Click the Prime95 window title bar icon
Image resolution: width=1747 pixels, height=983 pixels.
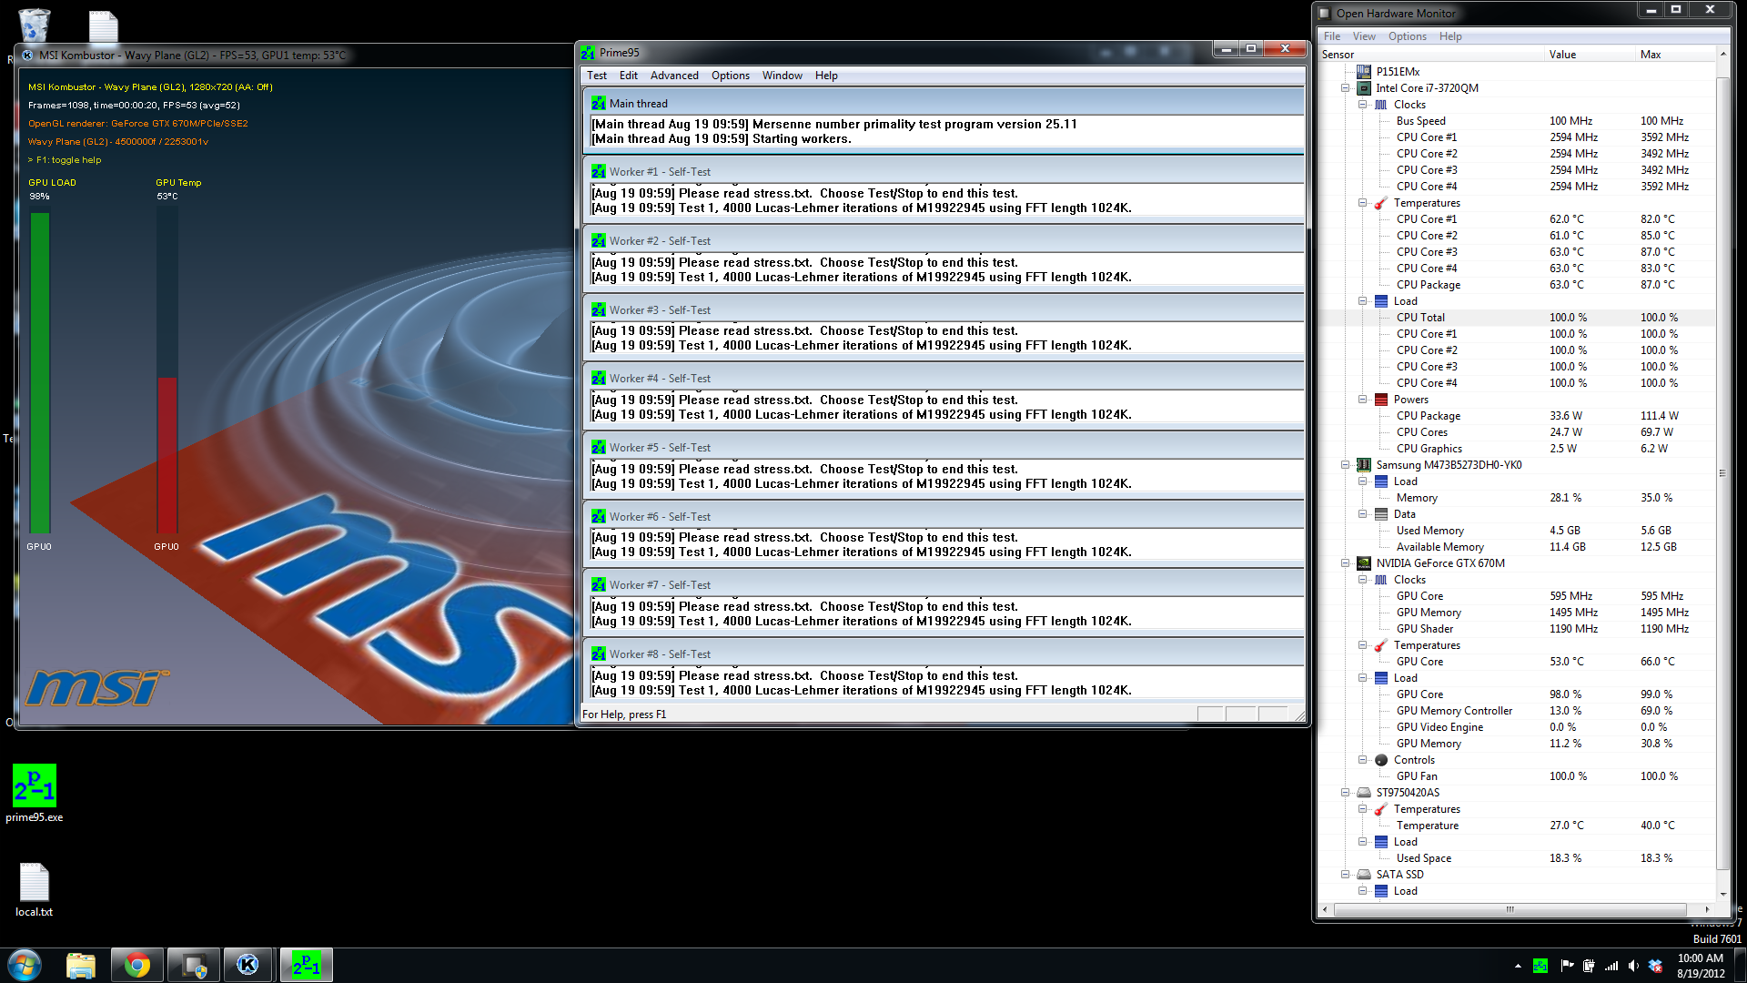588,53
